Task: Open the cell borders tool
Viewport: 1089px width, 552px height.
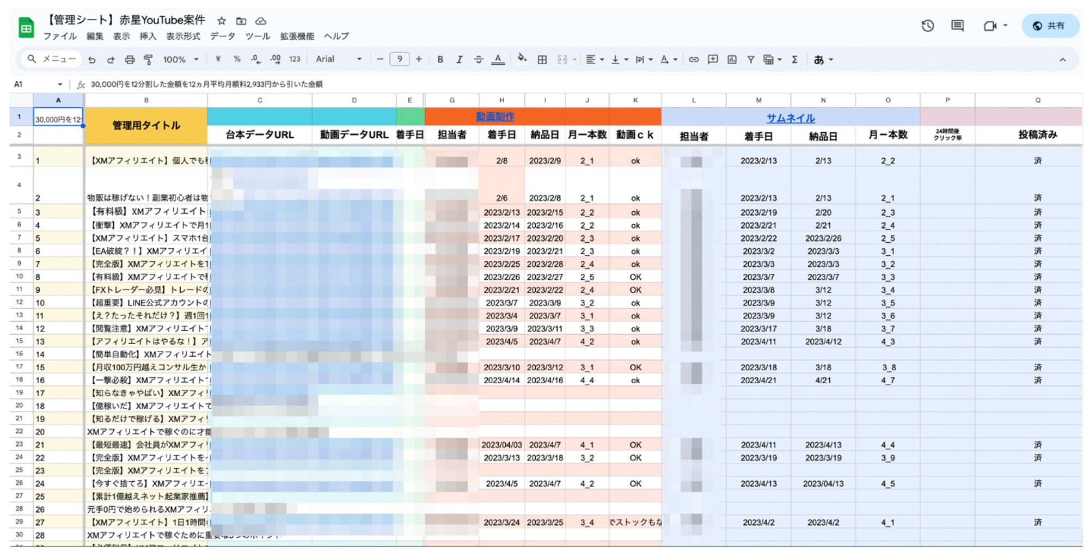Action: coord(542,60)
